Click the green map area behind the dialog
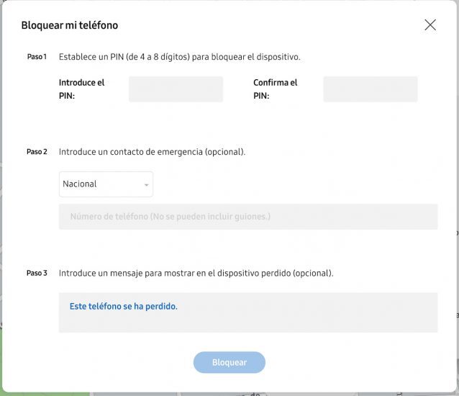 point(44,395)
